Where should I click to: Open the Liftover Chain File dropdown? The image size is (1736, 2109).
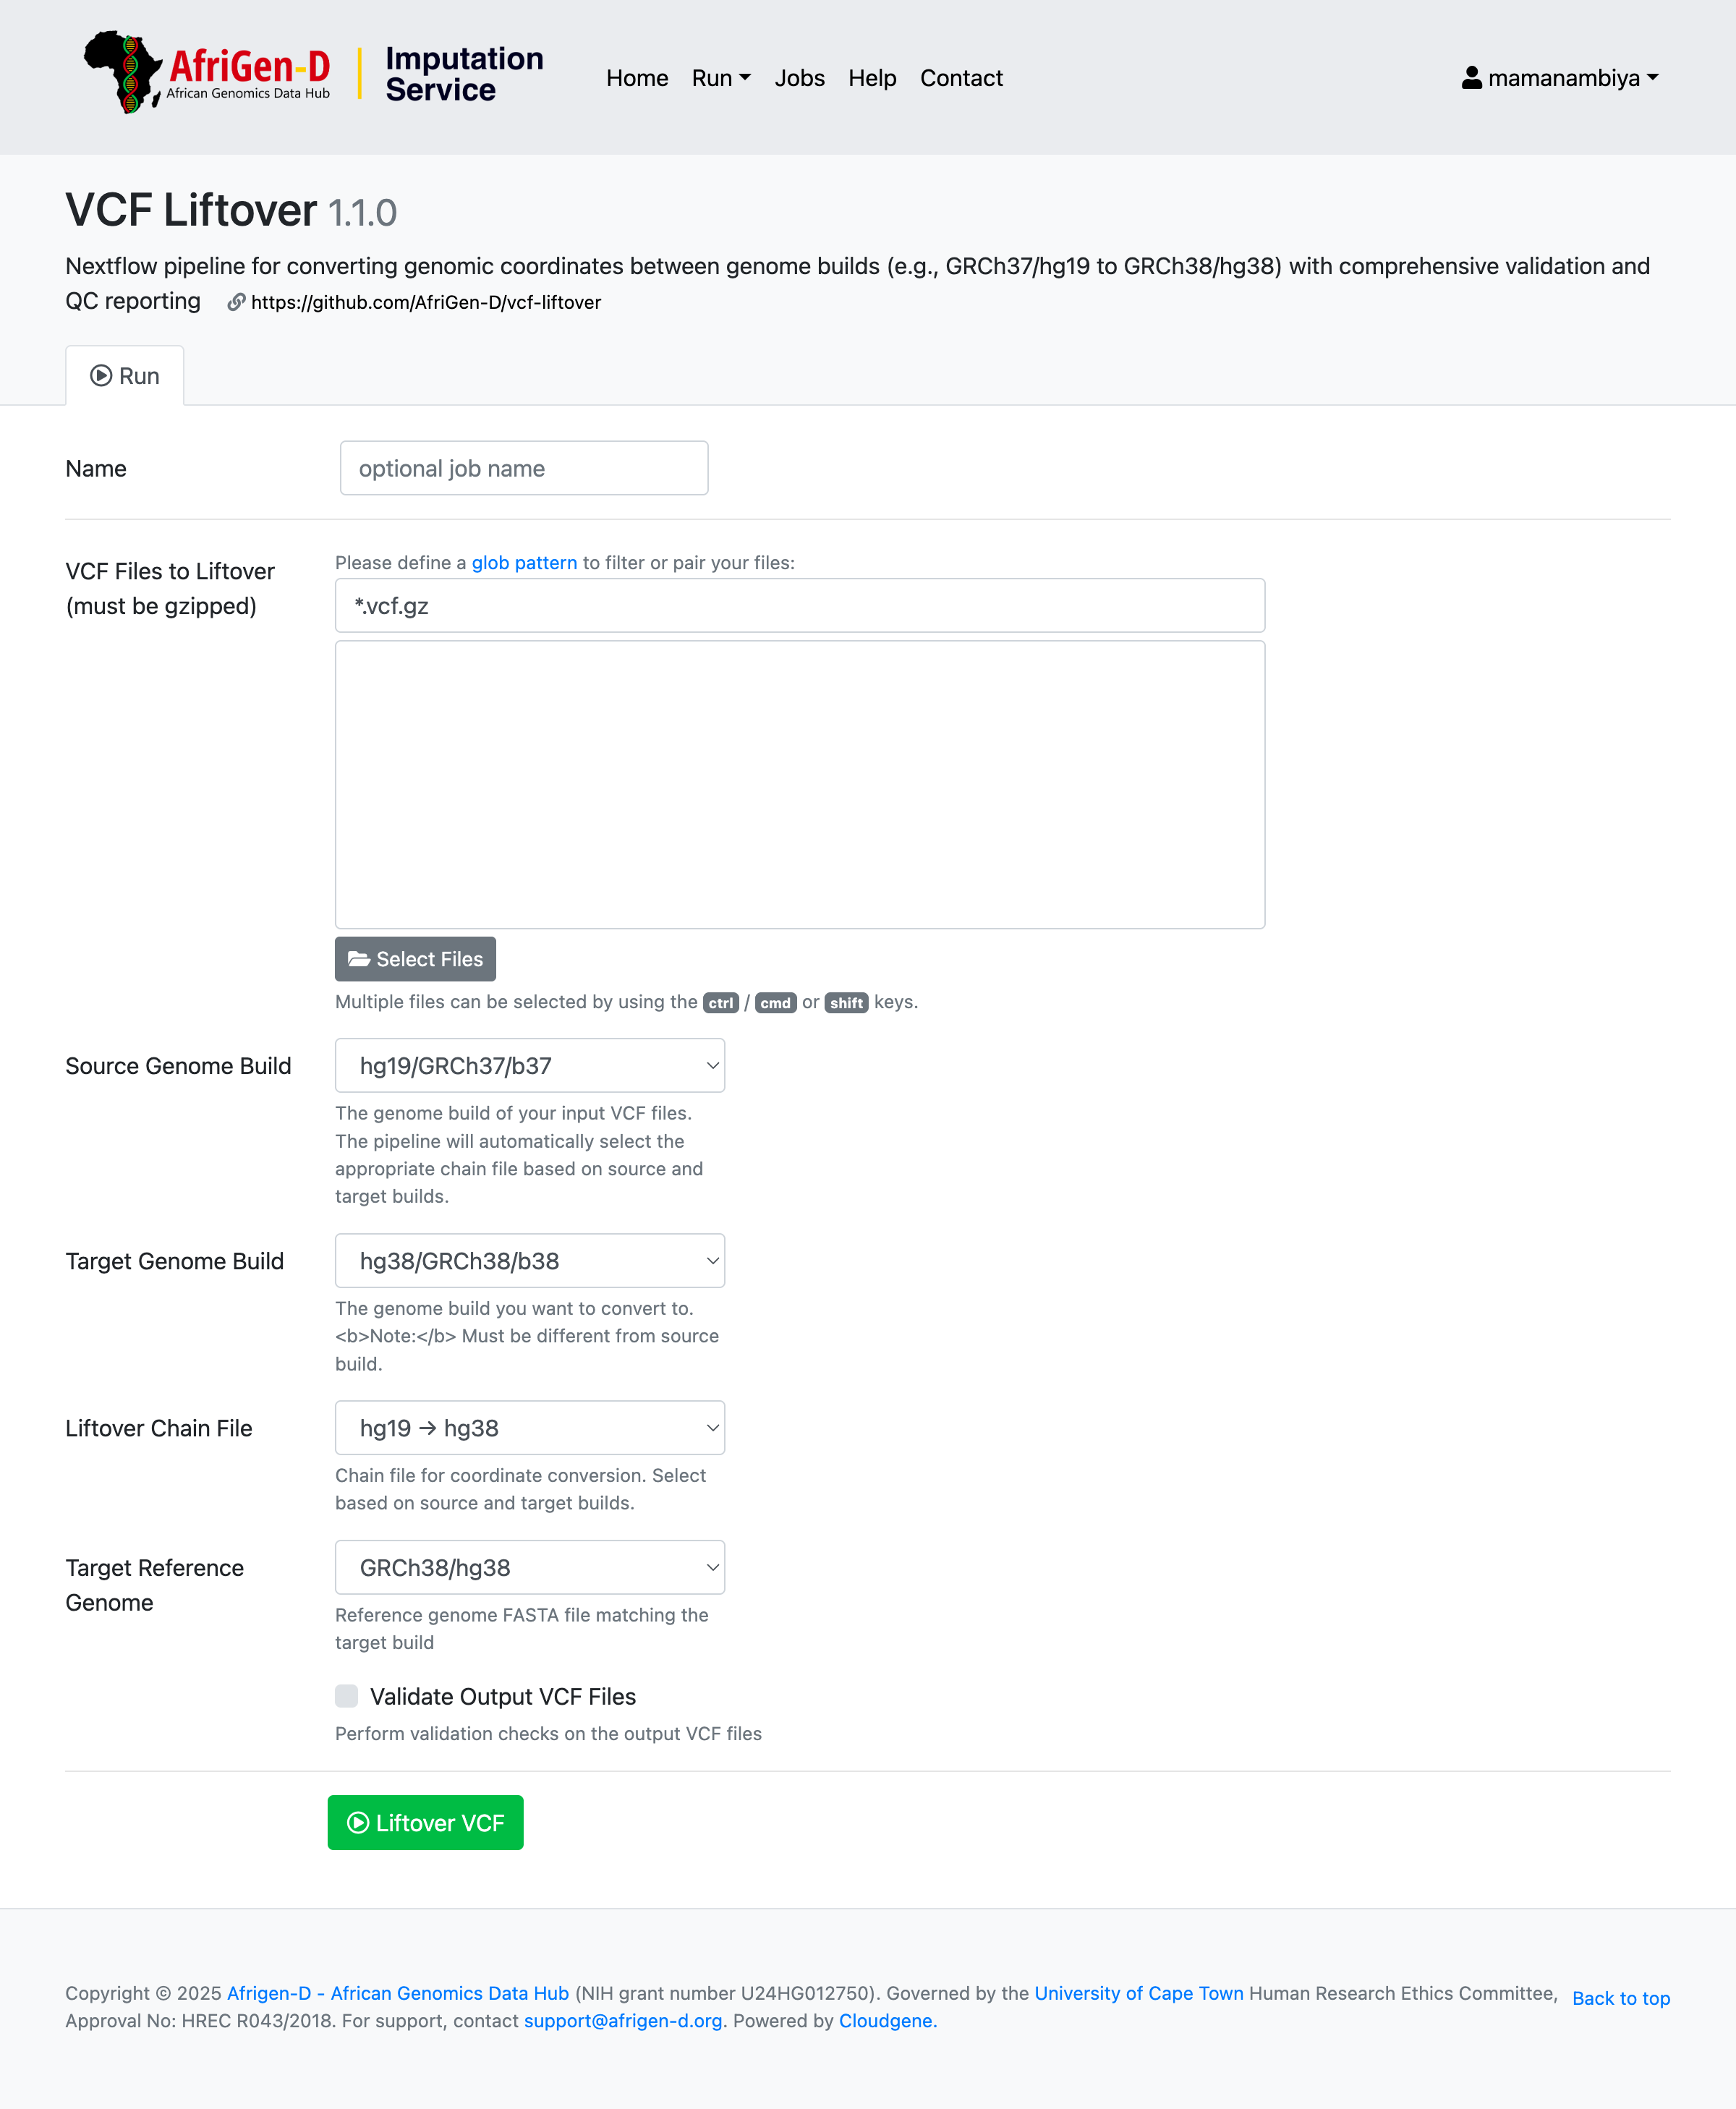(529, 1428)
